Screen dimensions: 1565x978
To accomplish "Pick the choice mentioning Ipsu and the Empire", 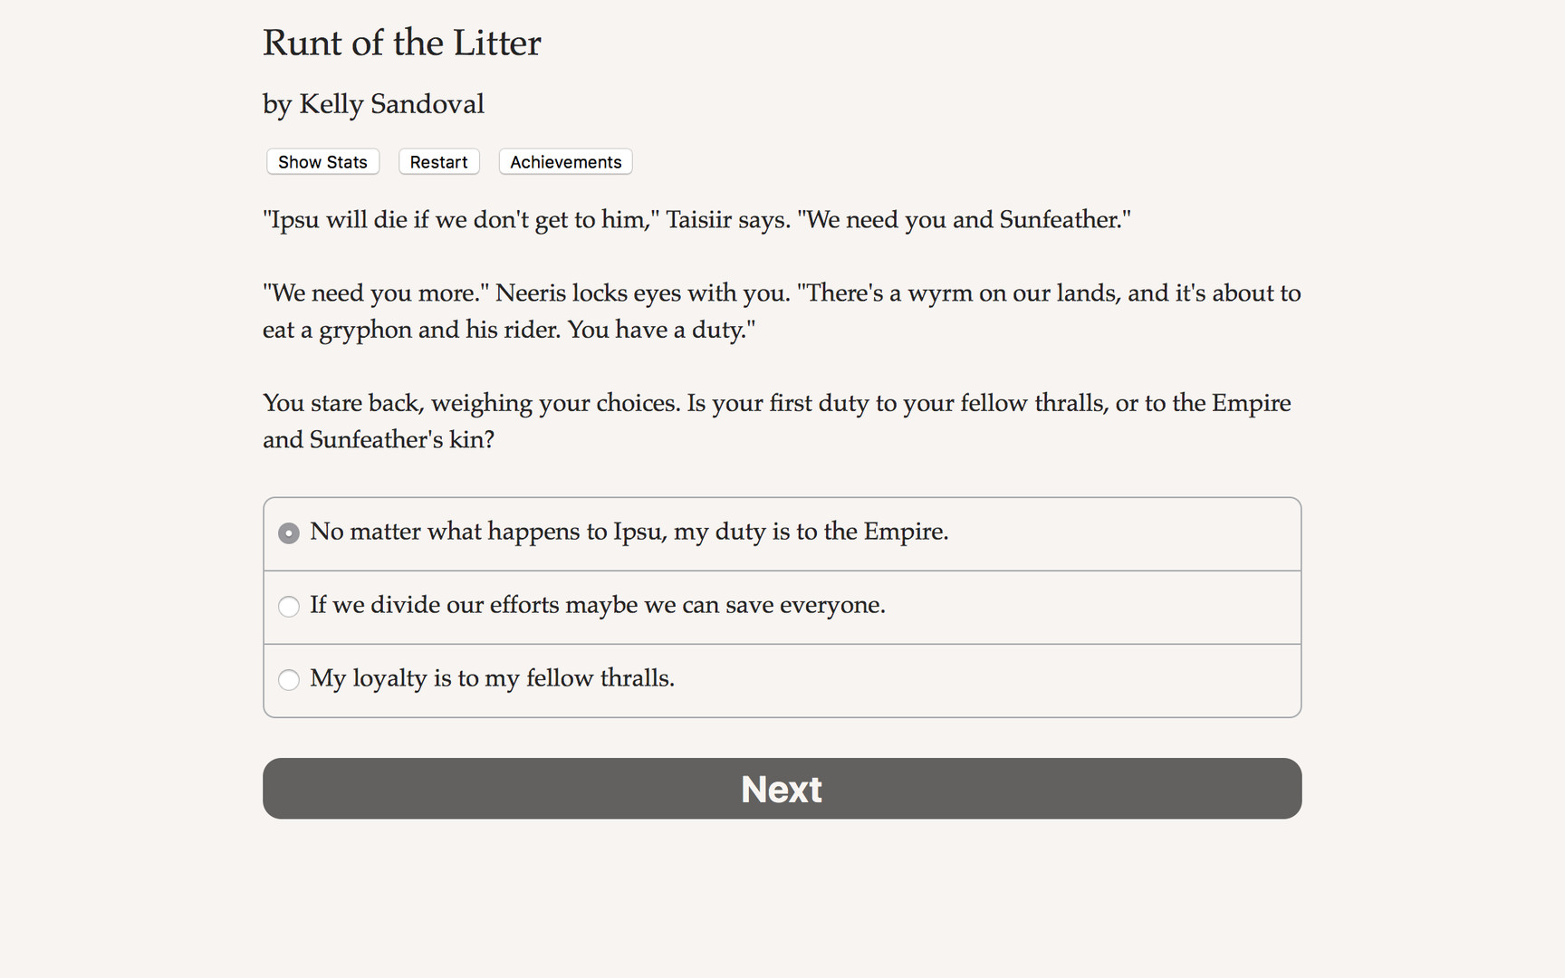I will tap(629, 532).
